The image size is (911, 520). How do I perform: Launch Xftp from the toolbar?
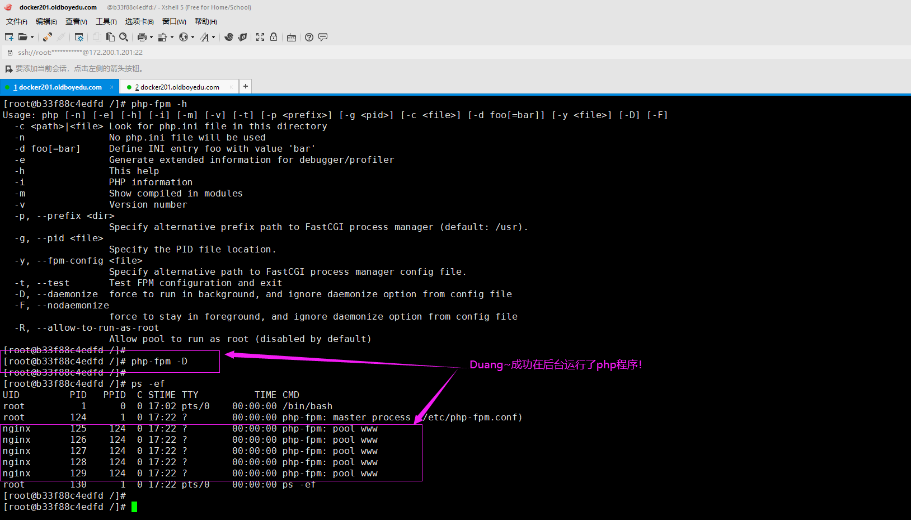click(242, 37)
